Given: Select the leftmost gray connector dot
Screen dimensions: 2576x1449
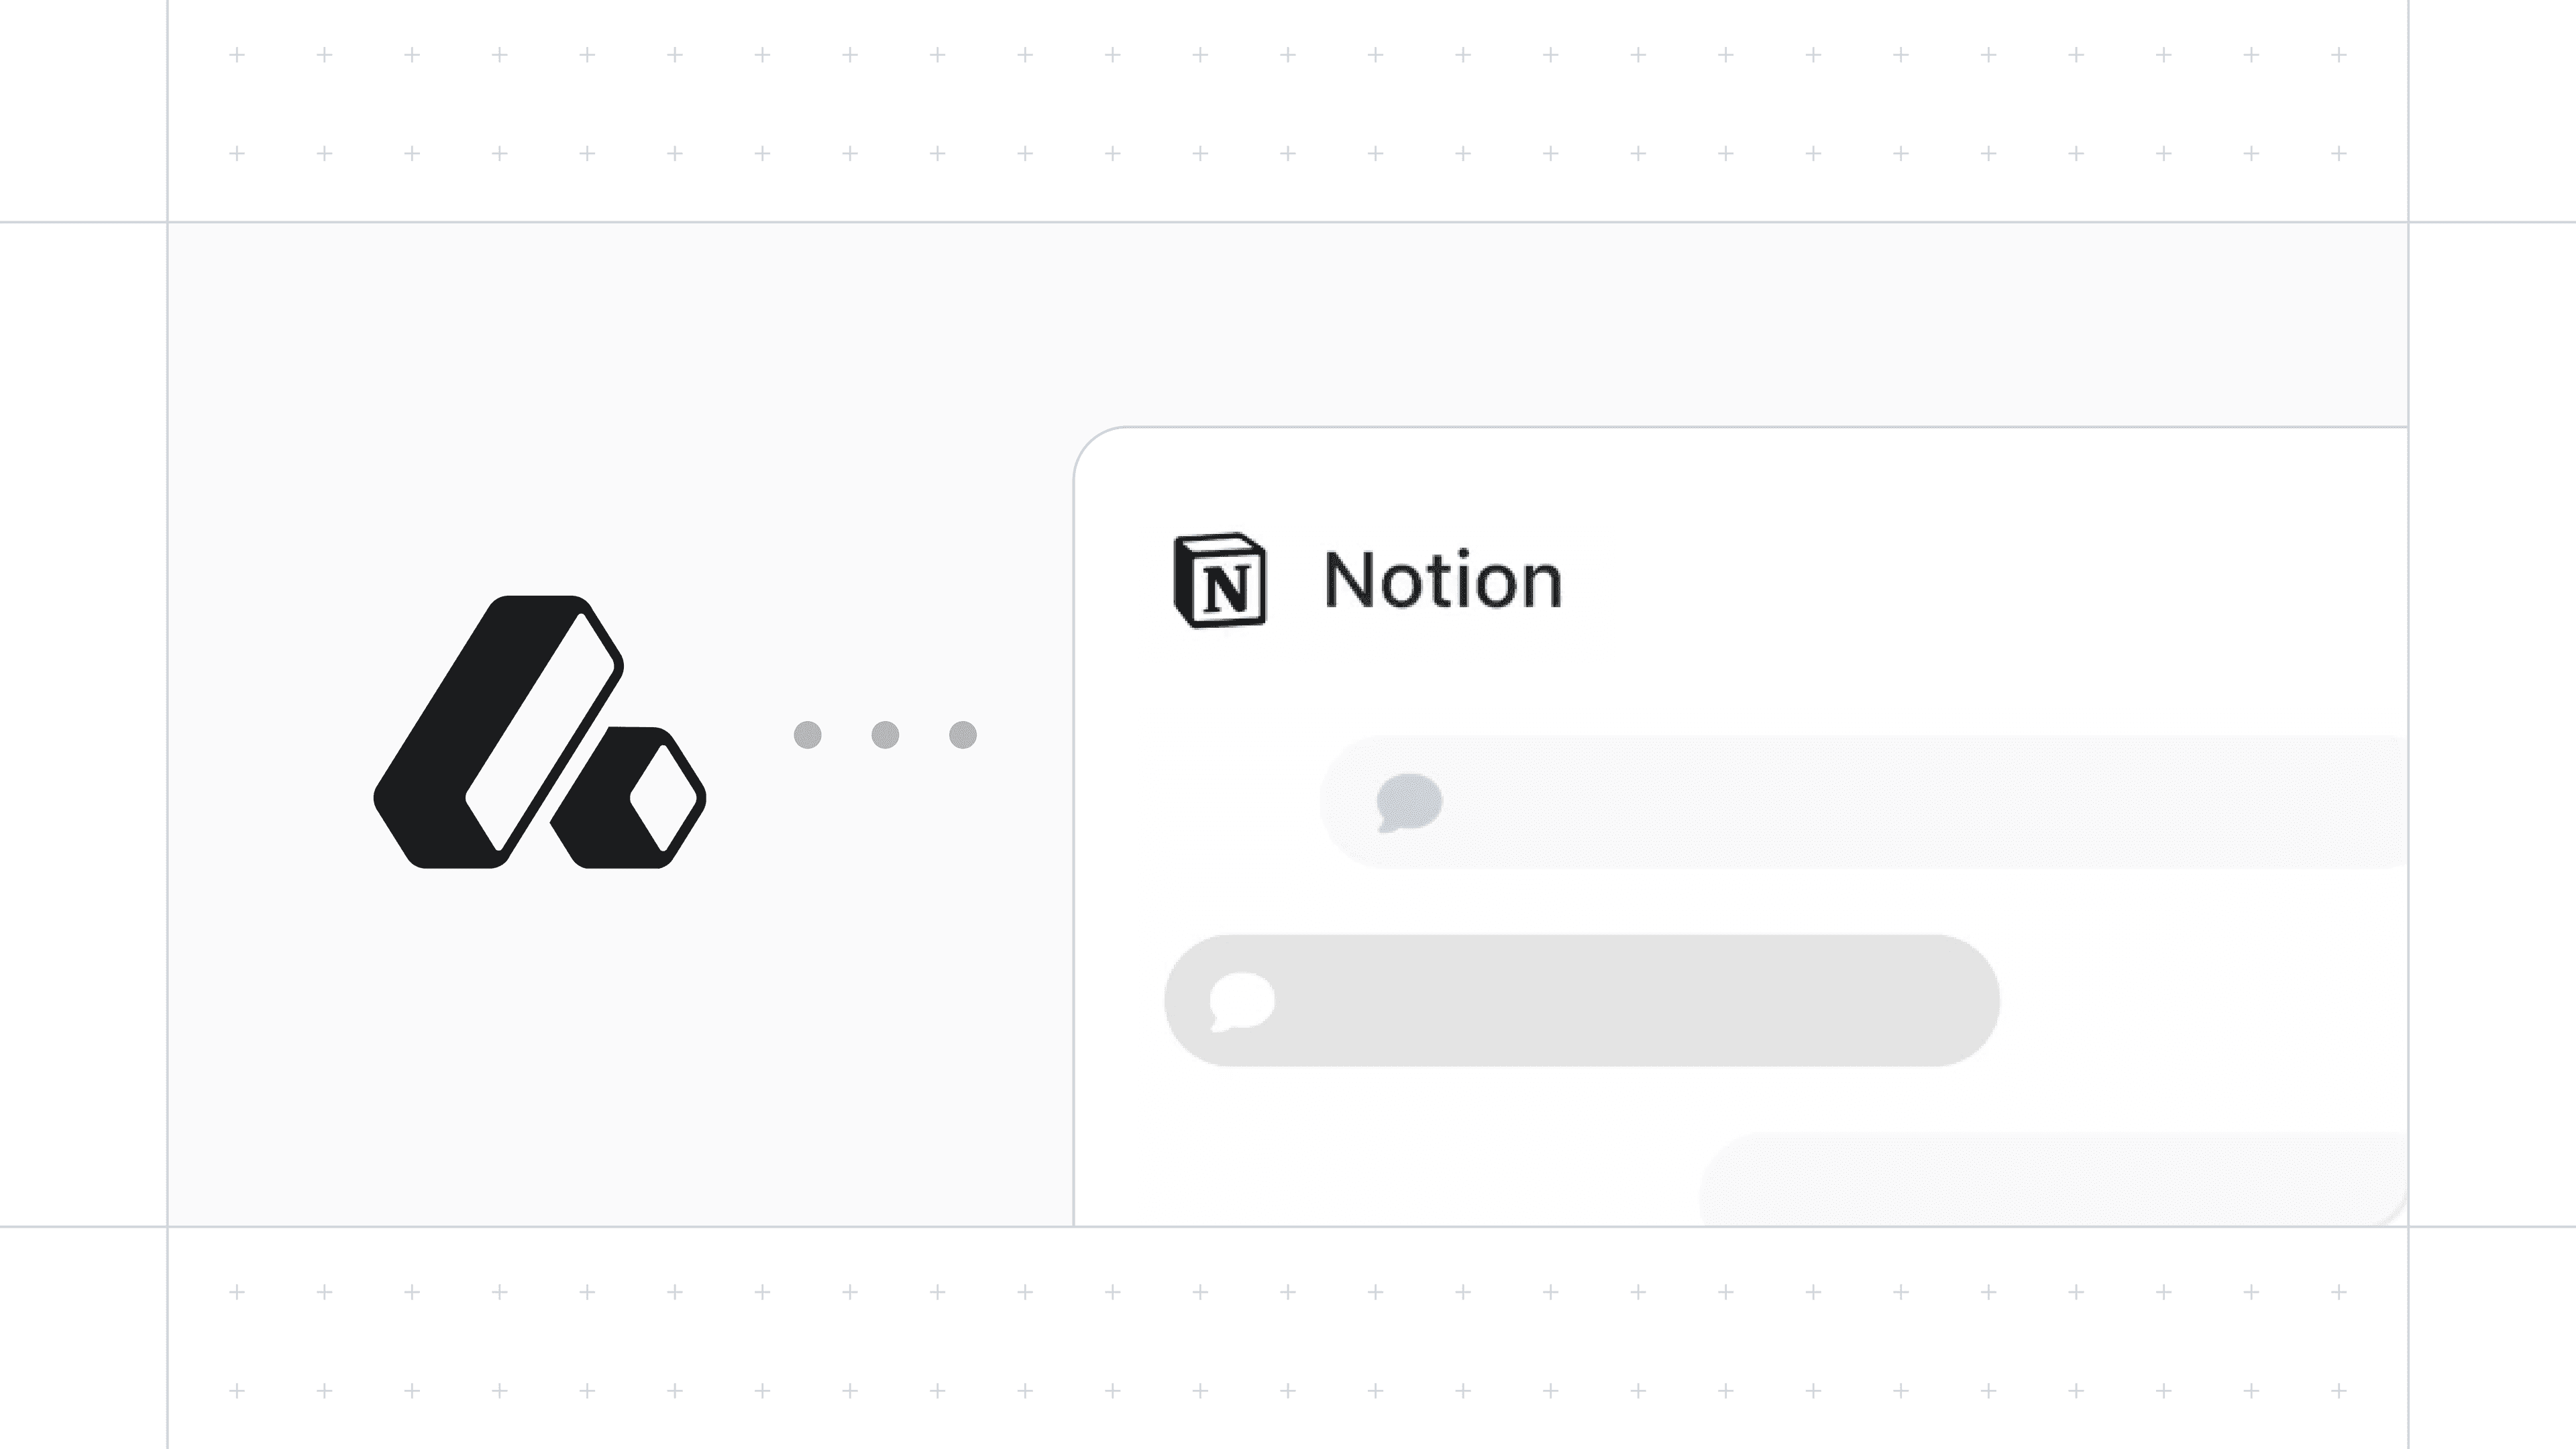Looking at the screenshot, I should (x=808, y=735).
